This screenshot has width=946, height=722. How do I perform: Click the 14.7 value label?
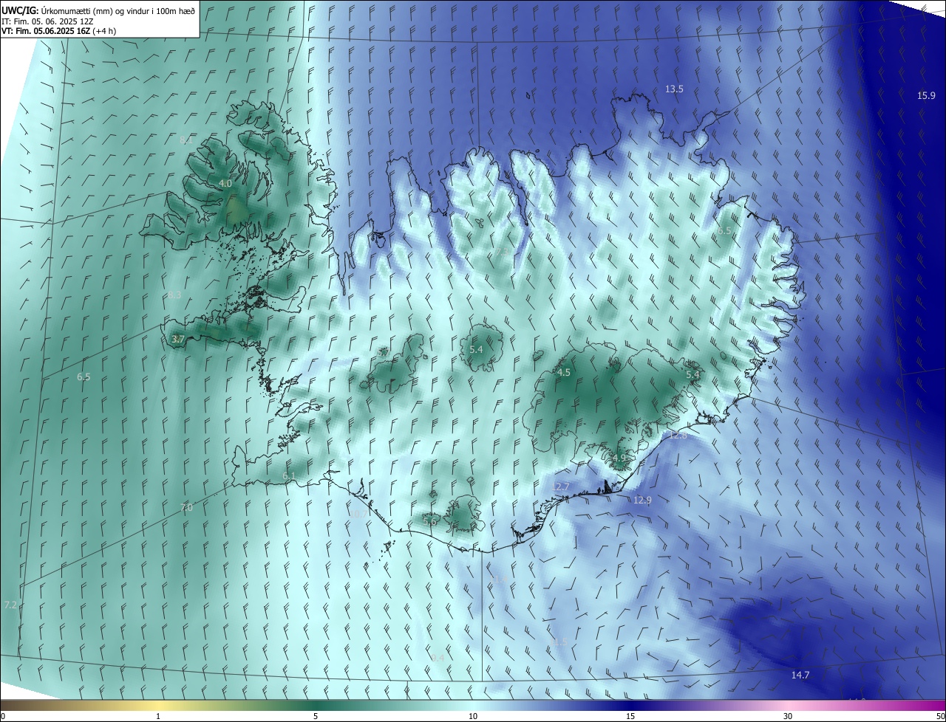pos(800,675)
